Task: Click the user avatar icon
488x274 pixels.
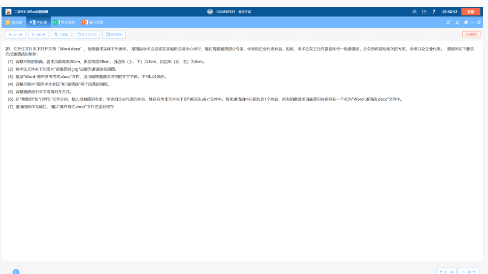Action: click(x=210, y=12)
